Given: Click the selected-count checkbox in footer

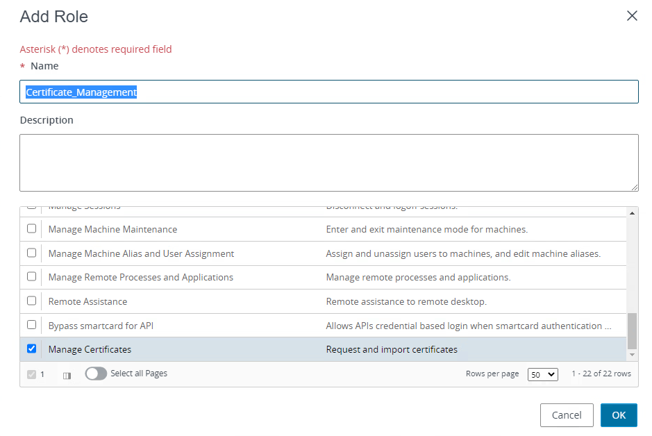Looking at the screenshot, I should (32, 374).
